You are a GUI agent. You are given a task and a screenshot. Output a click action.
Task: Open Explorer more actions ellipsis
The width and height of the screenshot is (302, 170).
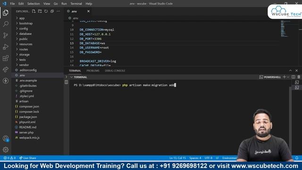[58, 11]
